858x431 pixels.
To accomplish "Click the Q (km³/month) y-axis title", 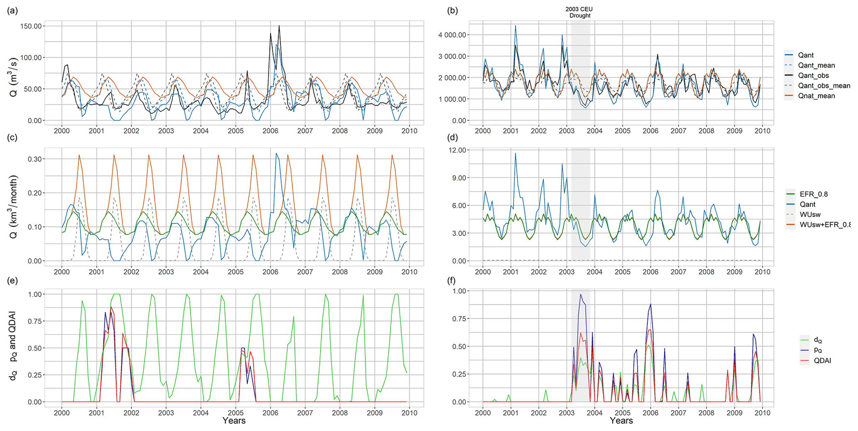I will point(14,207).
